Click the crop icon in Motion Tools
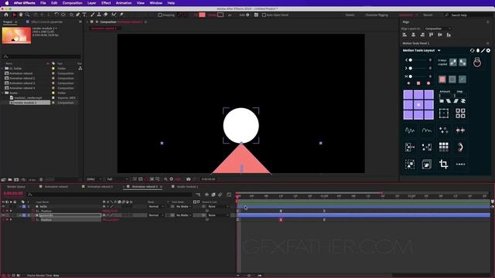 [443, 164]
